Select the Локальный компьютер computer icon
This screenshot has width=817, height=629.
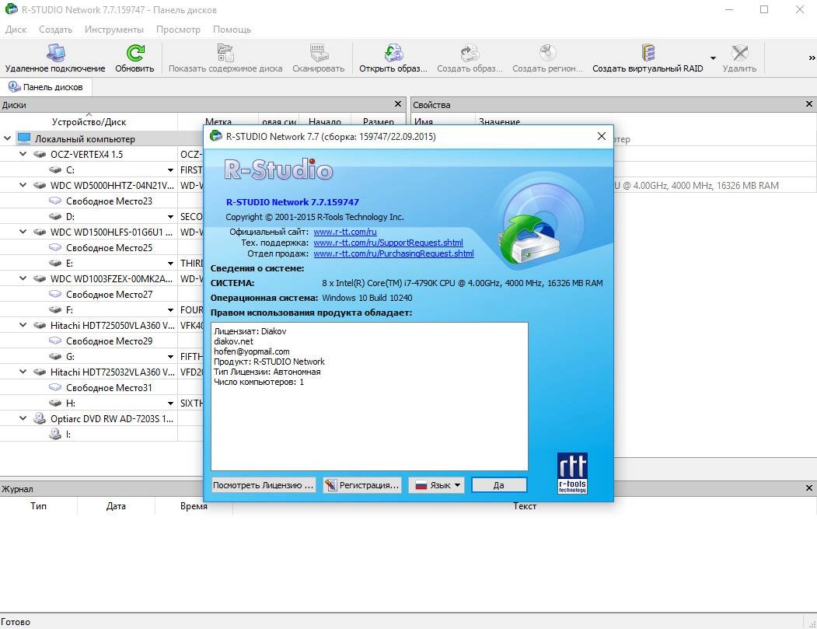(x=24, y=138)
